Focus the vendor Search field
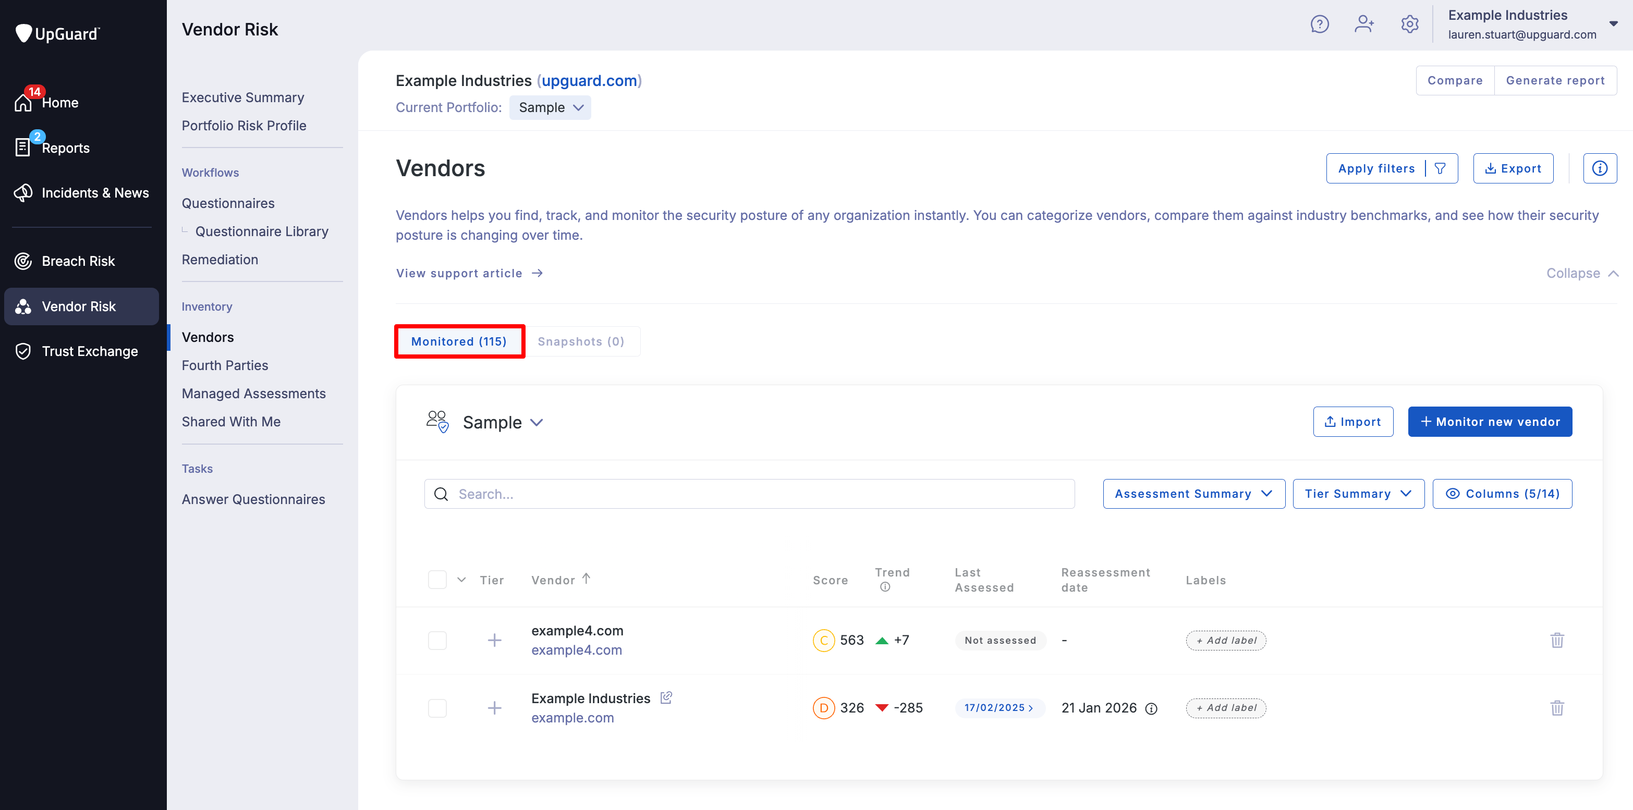Image resolution: width=1633 pixels, height=810 pixels. (749, 494)
